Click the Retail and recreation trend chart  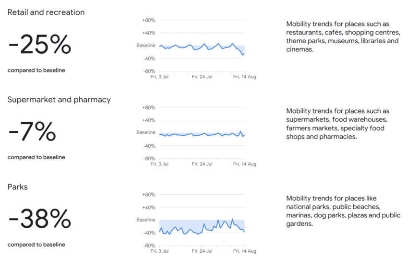[x=202, y=46]
